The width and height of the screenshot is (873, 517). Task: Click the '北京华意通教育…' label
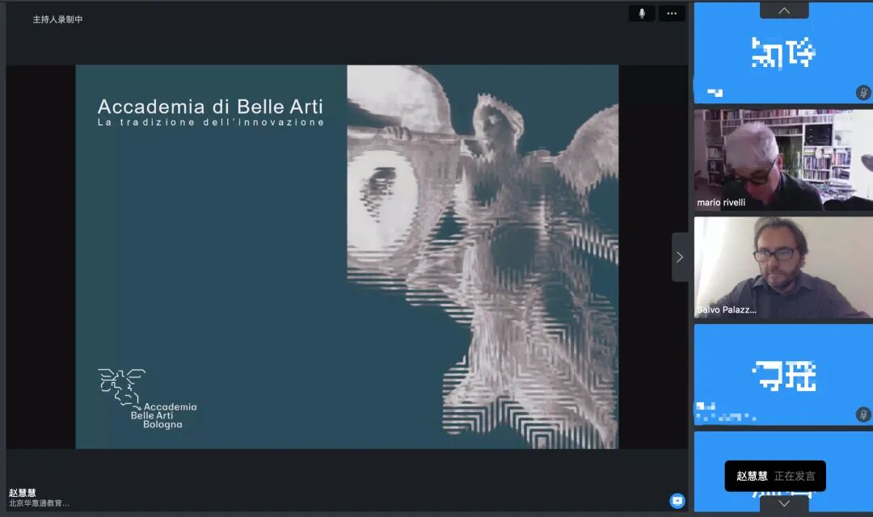pos(39,503)
